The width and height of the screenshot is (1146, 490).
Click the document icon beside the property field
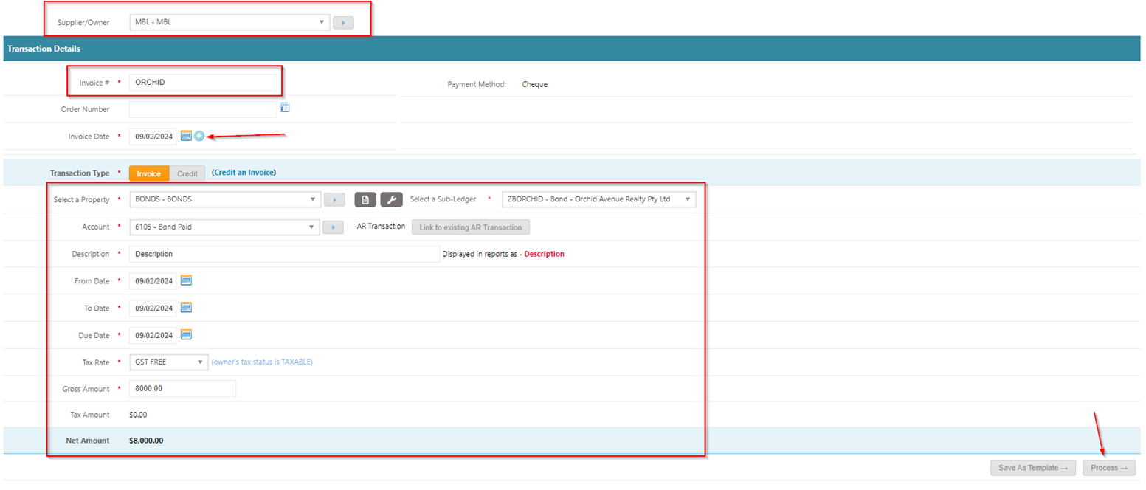click(366, 199)
